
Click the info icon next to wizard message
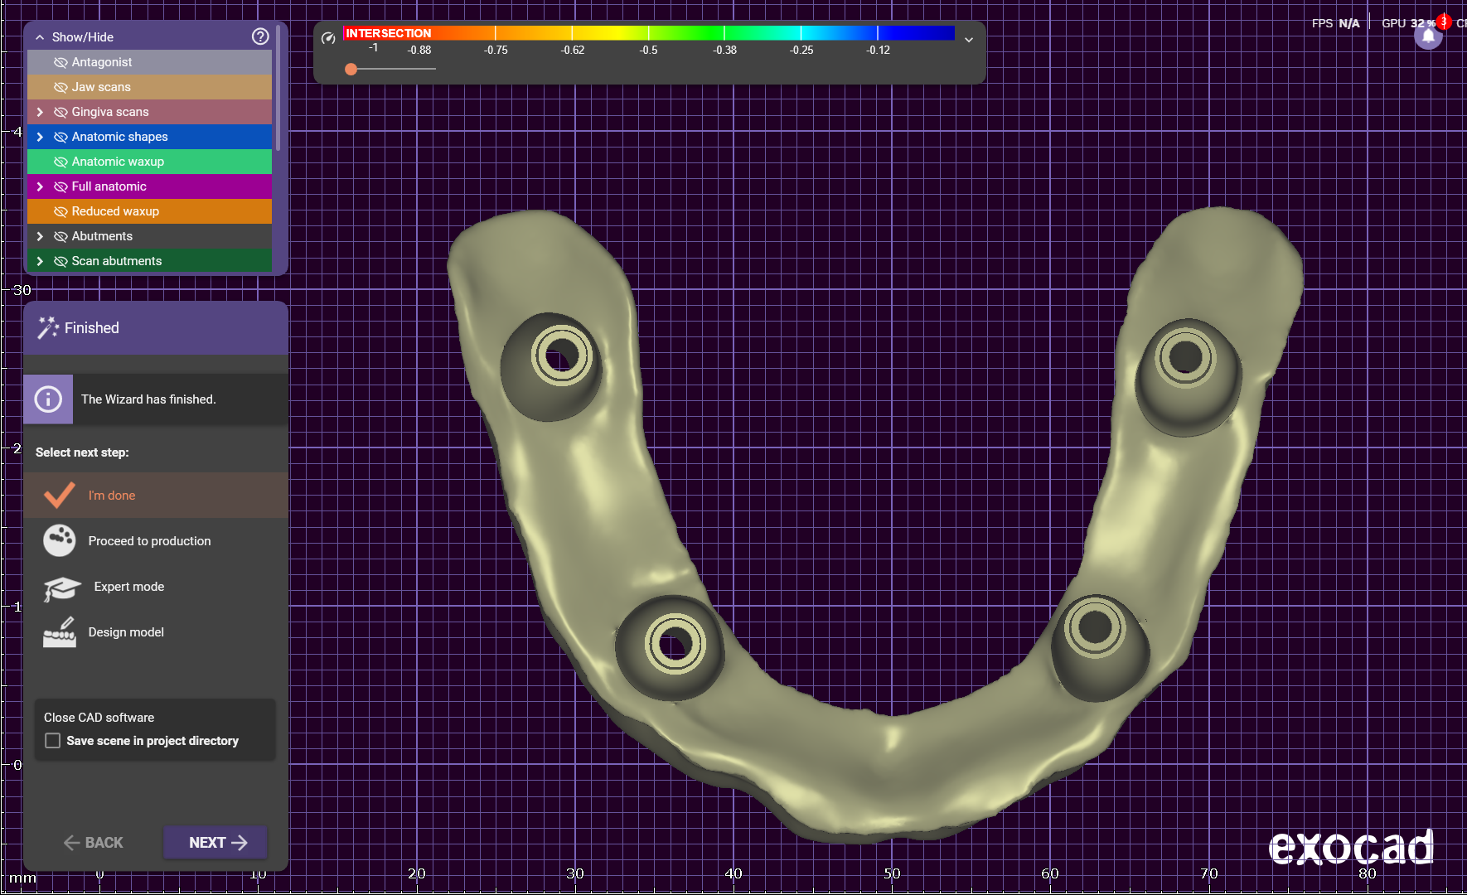point(48,399)
